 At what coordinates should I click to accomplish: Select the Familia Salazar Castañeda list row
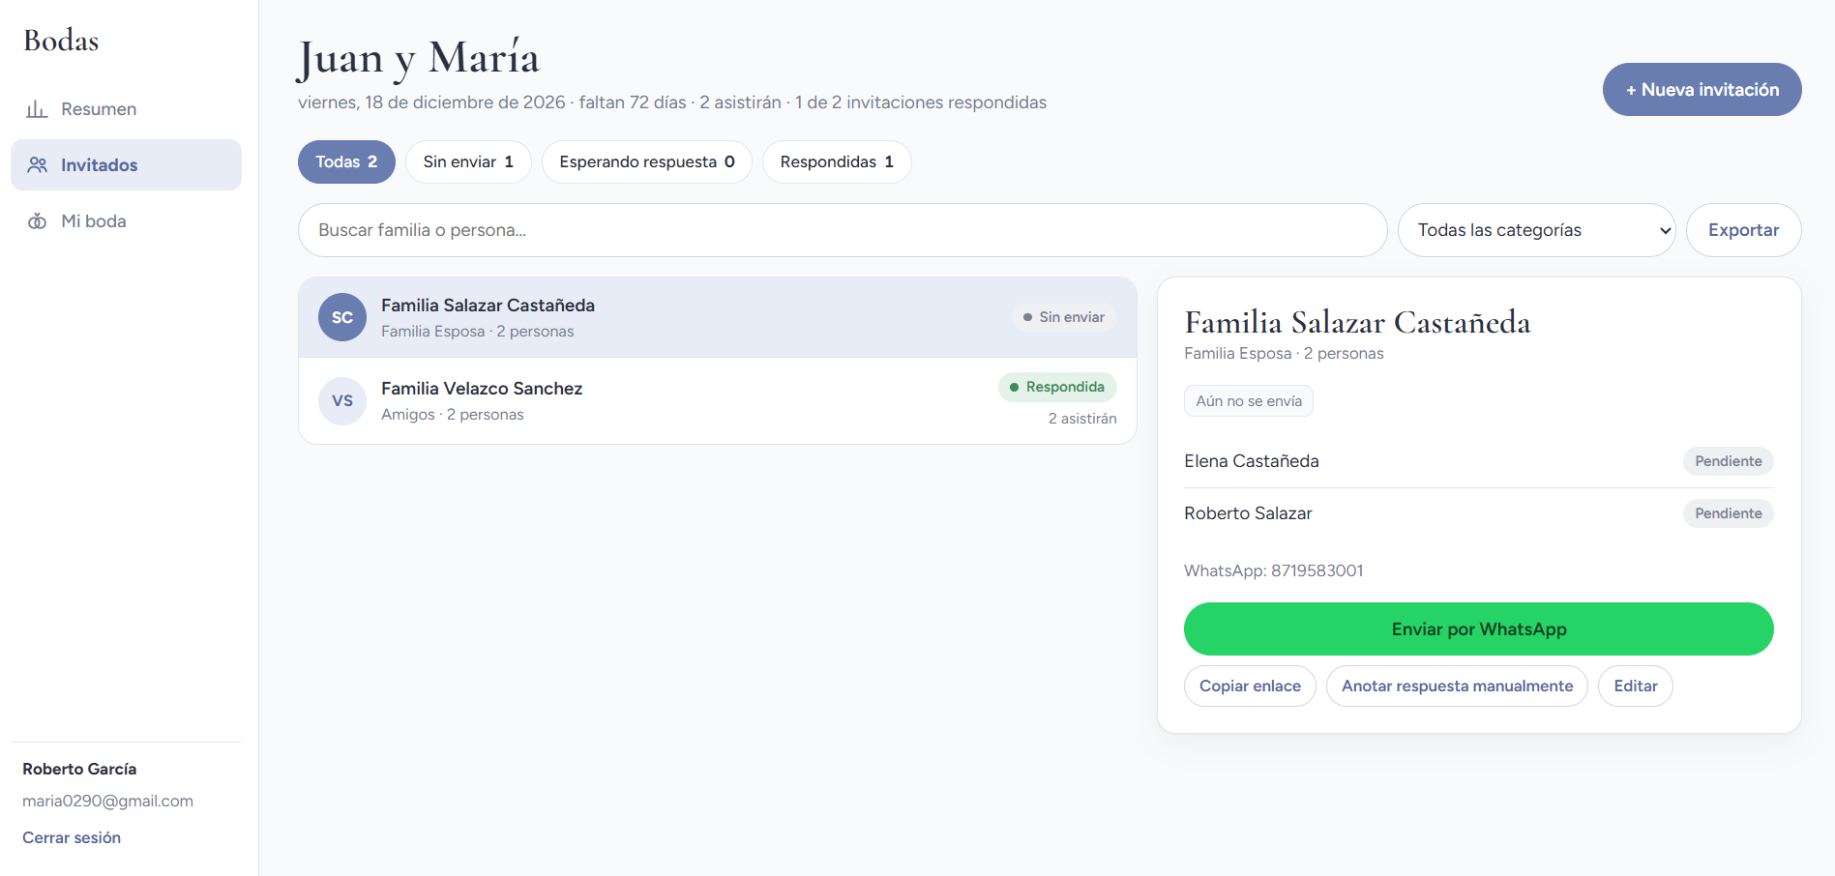(718, 317)
